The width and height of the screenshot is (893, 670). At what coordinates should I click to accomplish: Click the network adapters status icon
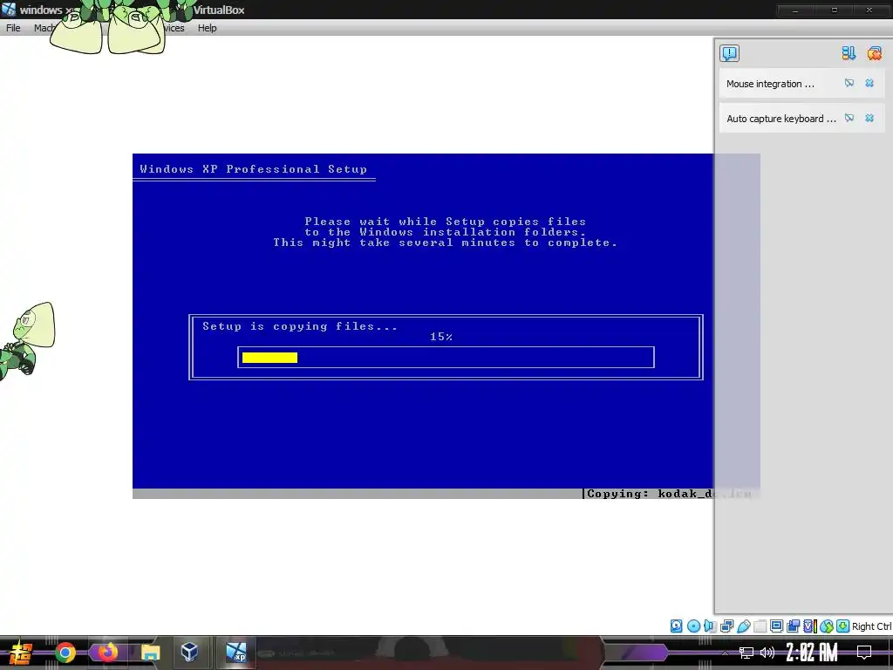pos(726,626)
